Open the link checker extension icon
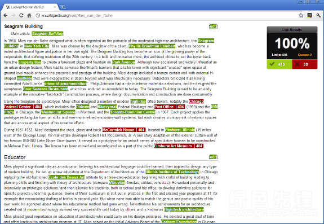 coord(309,15)
